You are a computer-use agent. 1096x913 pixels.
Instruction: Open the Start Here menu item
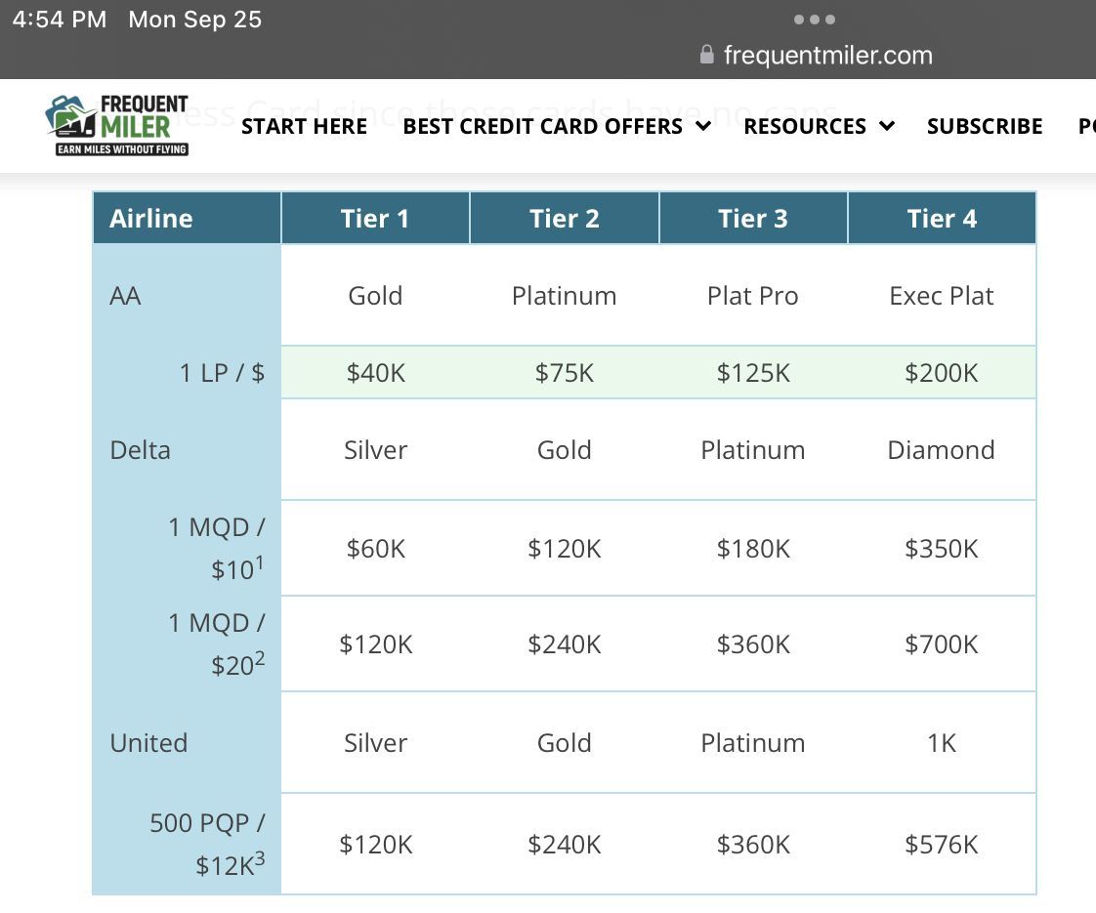point(304,126)
